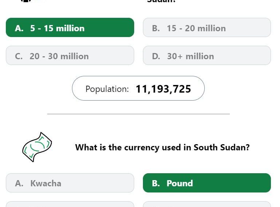Select the highlighted B. Pound answer
280x207 pixels.
coord(207,183)
